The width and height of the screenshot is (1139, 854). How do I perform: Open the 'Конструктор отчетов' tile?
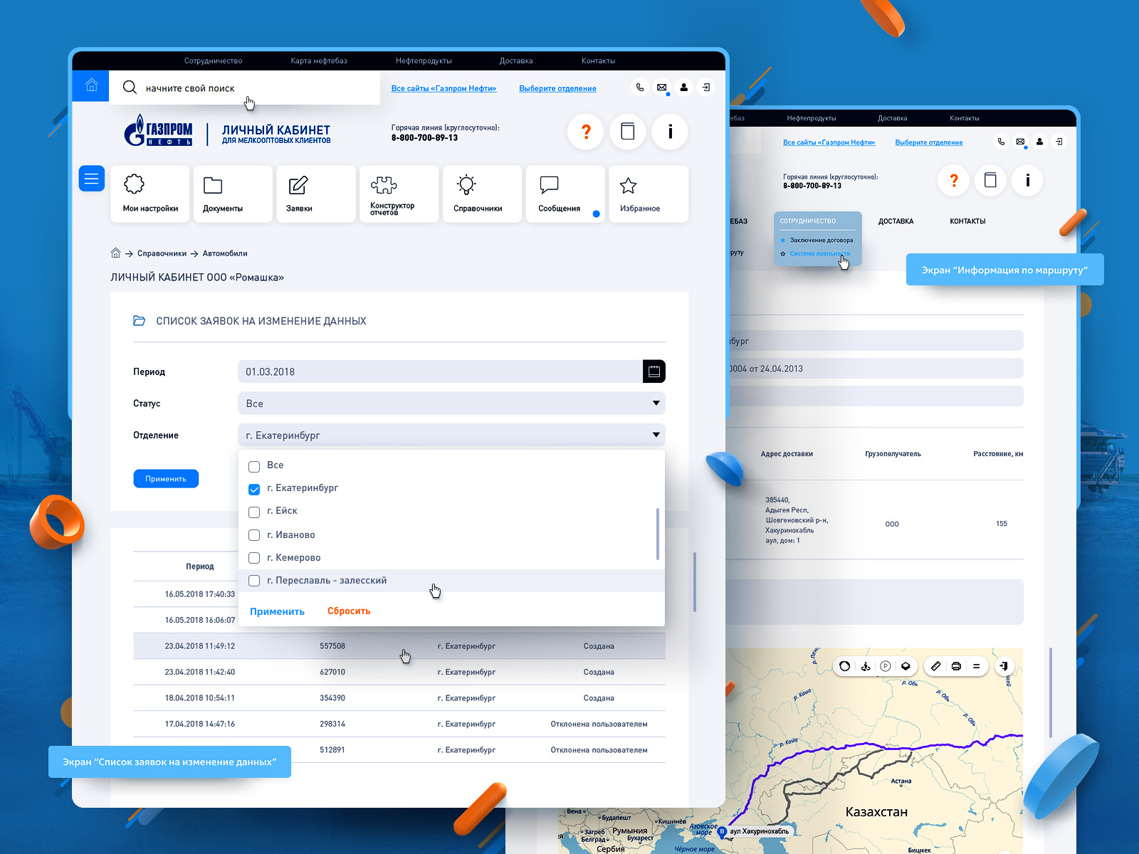(x=399, y=194)
